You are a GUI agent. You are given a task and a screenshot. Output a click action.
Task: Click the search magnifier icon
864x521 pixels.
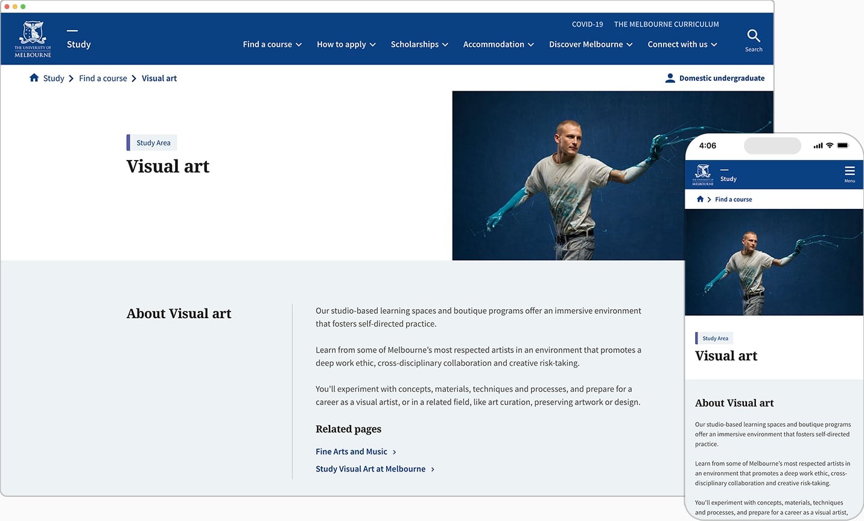(x=753, y=36)
